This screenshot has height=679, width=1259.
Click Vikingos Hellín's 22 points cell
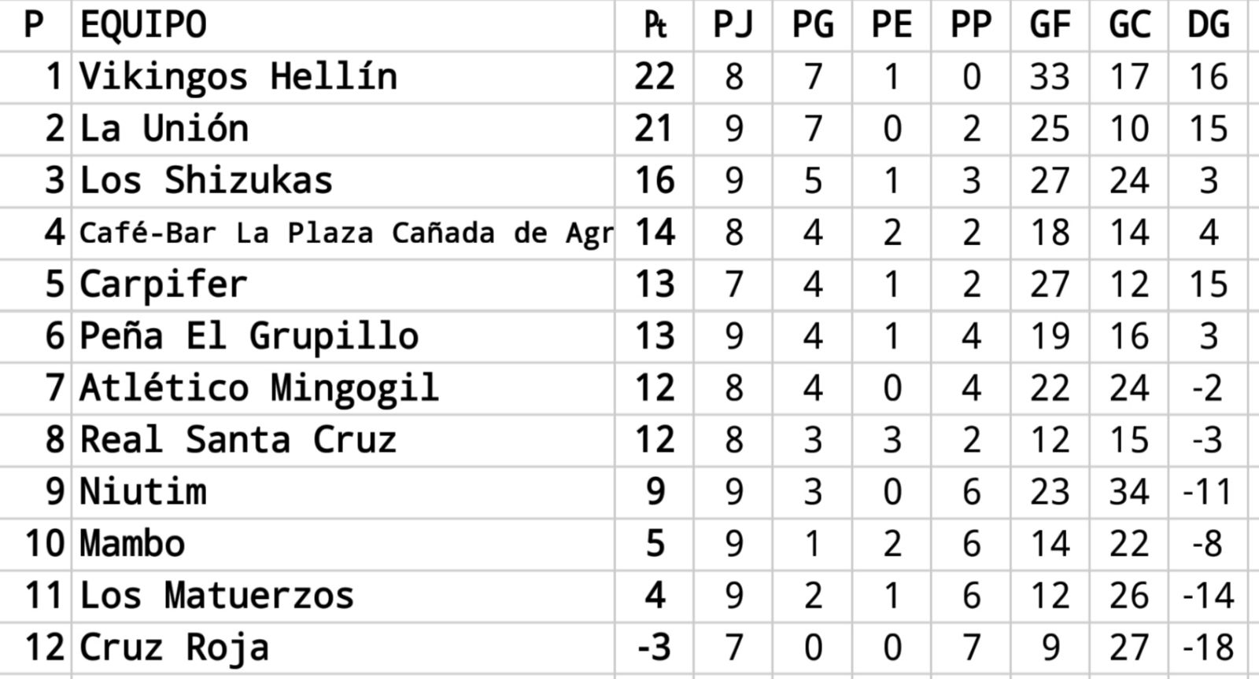tap(655, 77)
